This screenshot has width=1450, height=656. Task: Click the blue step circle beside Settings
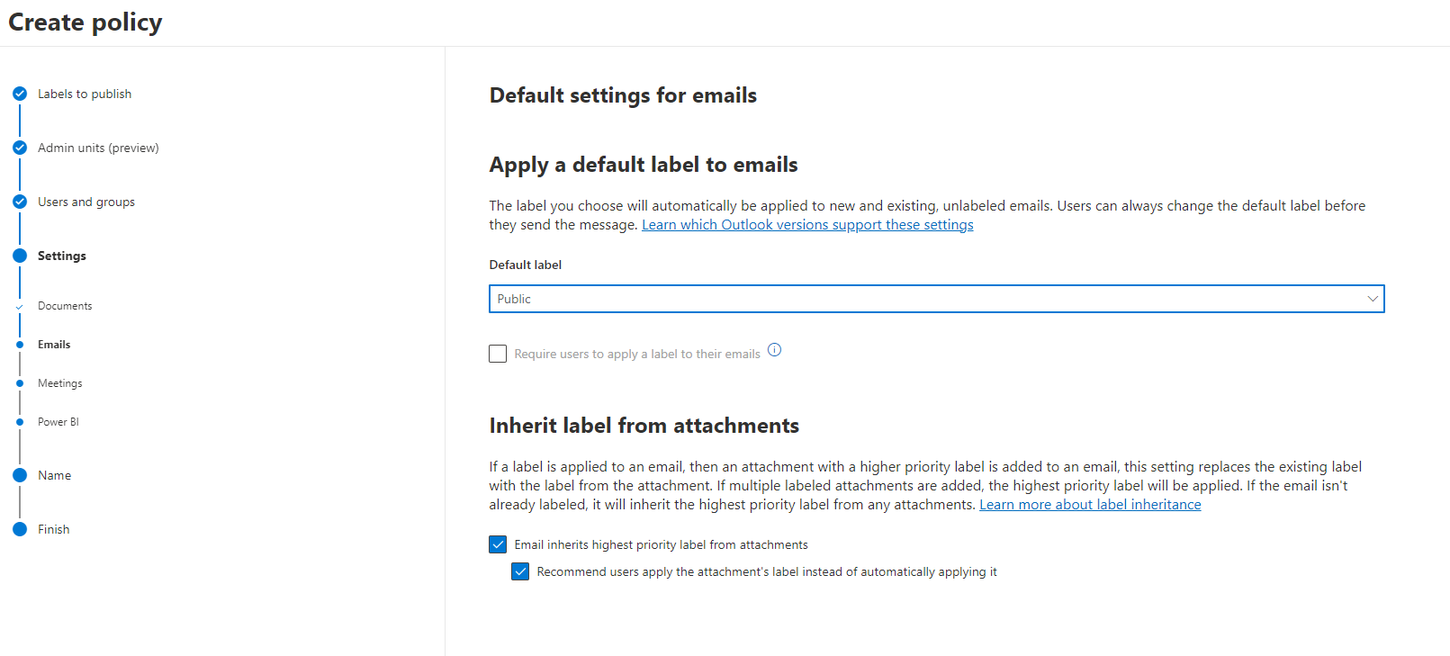point(20,256)
